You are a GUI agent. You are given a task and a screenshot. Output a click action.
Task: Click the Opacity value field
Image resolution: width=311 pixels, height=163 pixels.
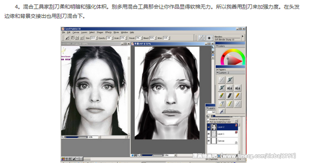[109, 38]
